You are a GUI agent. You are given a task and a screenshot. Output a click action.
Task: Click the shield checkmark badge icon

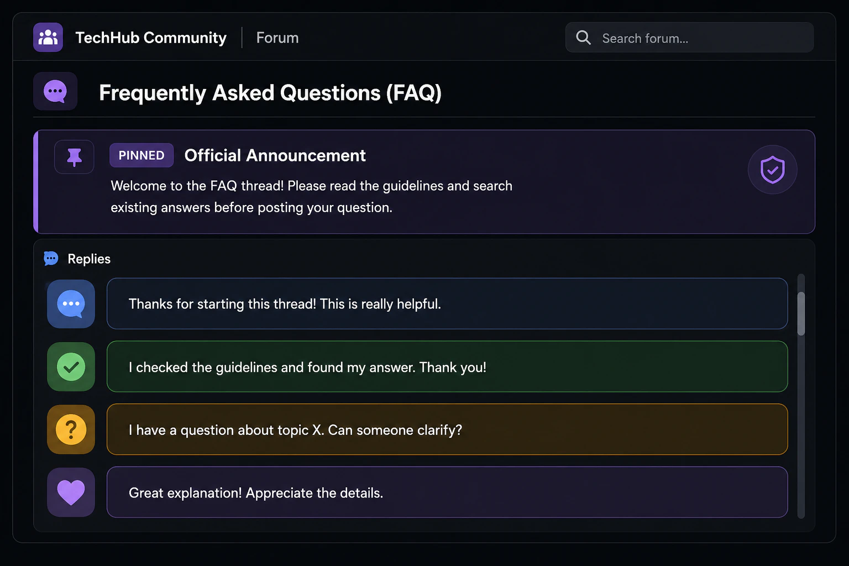point(772,170)
